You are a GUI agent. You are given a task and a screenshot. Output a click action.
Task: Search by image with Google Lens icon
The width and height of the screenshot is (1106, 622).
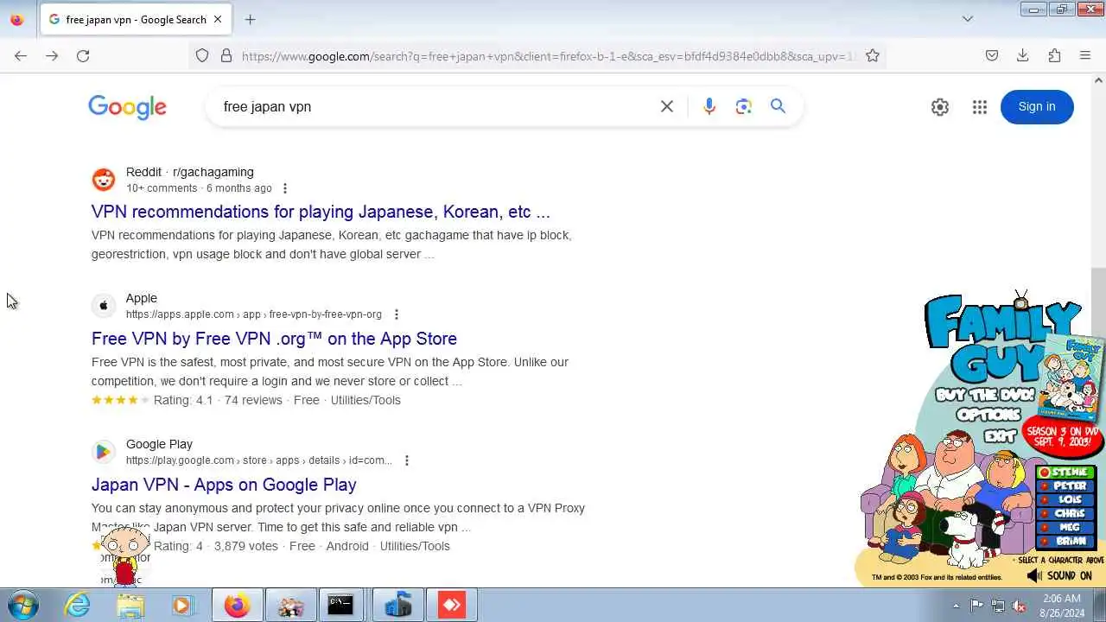744,106
